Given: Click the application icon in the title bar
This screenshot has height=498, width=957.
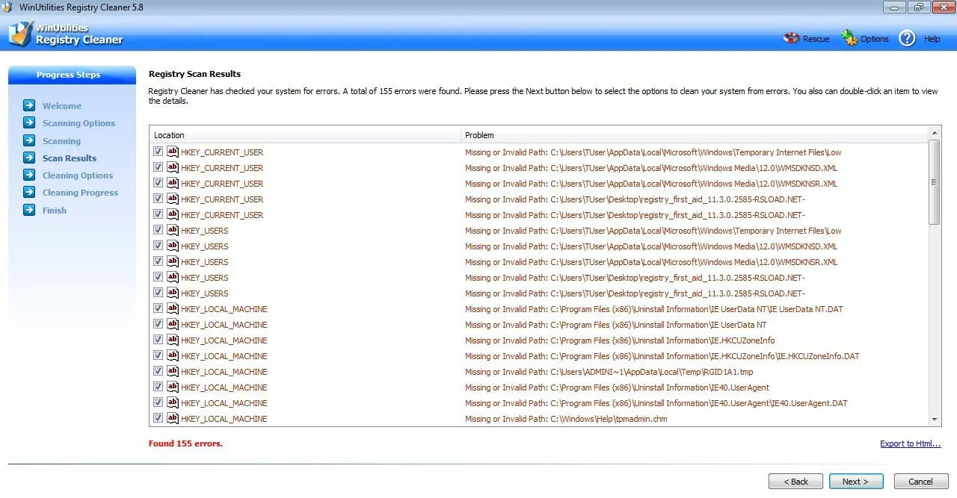Looking at the screenshot, I should tap(7, 7).
